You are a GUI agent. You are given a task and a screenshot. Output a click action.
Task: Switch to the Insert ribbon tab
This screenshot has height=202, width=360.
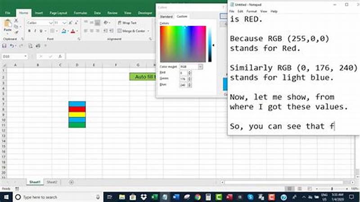click(x=39, y=13)
